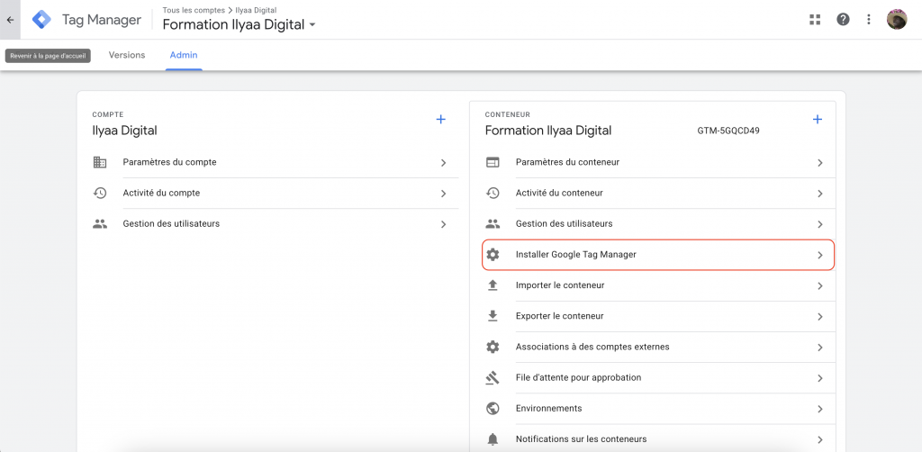Screen dimensions: 922x452
Task: Add a new account with the Compte plus
Action: click(x=440, y=120)
